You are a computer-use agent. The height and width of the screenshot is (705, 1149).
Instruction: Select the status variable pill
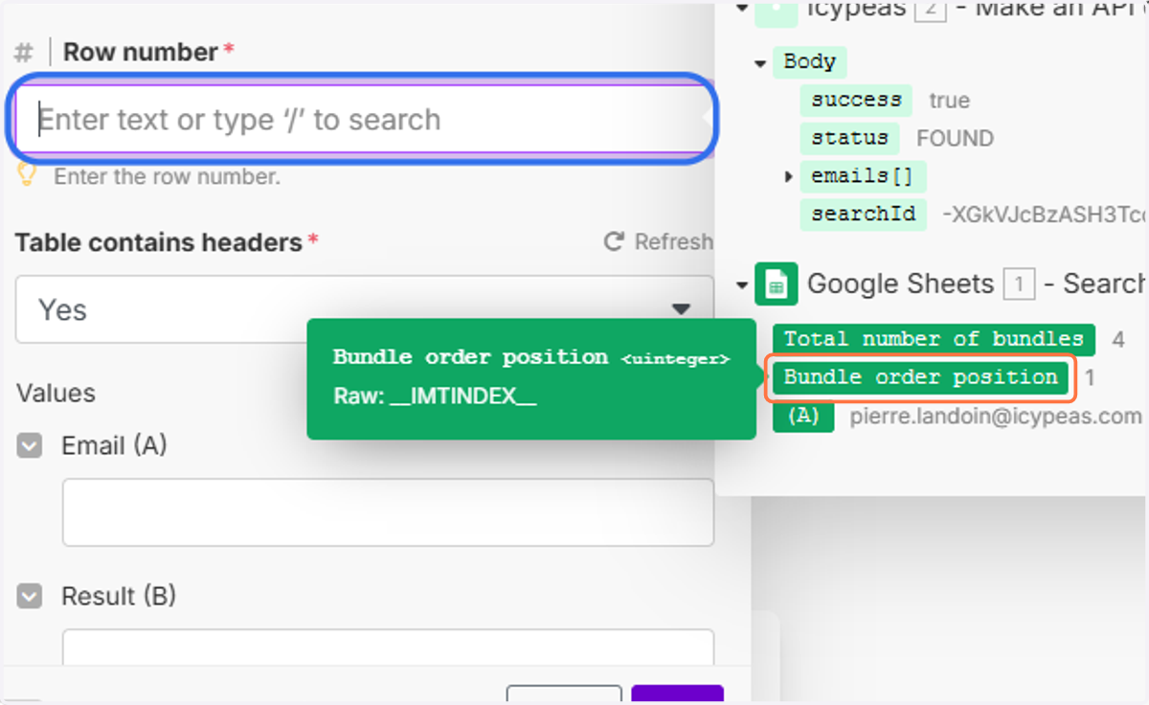pos(849,138)
